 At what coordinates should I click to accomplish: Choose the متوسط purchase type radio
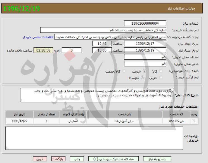pos(143,78)
